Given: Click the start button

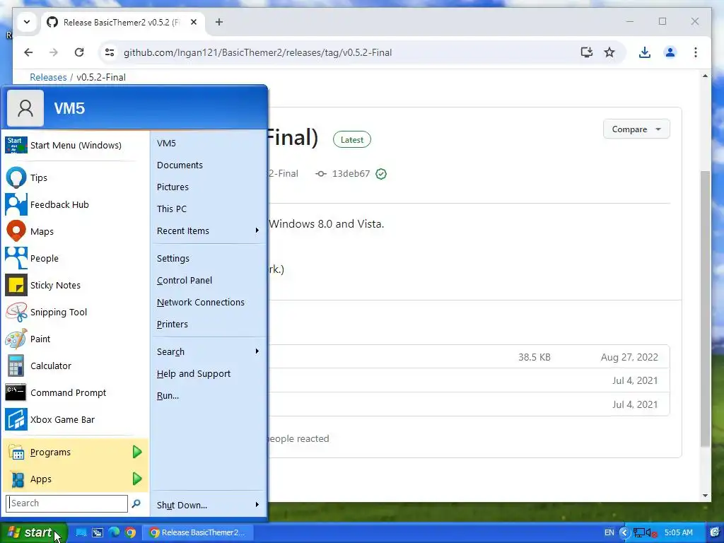Looking at the screenshot, I should coord(33,532).
